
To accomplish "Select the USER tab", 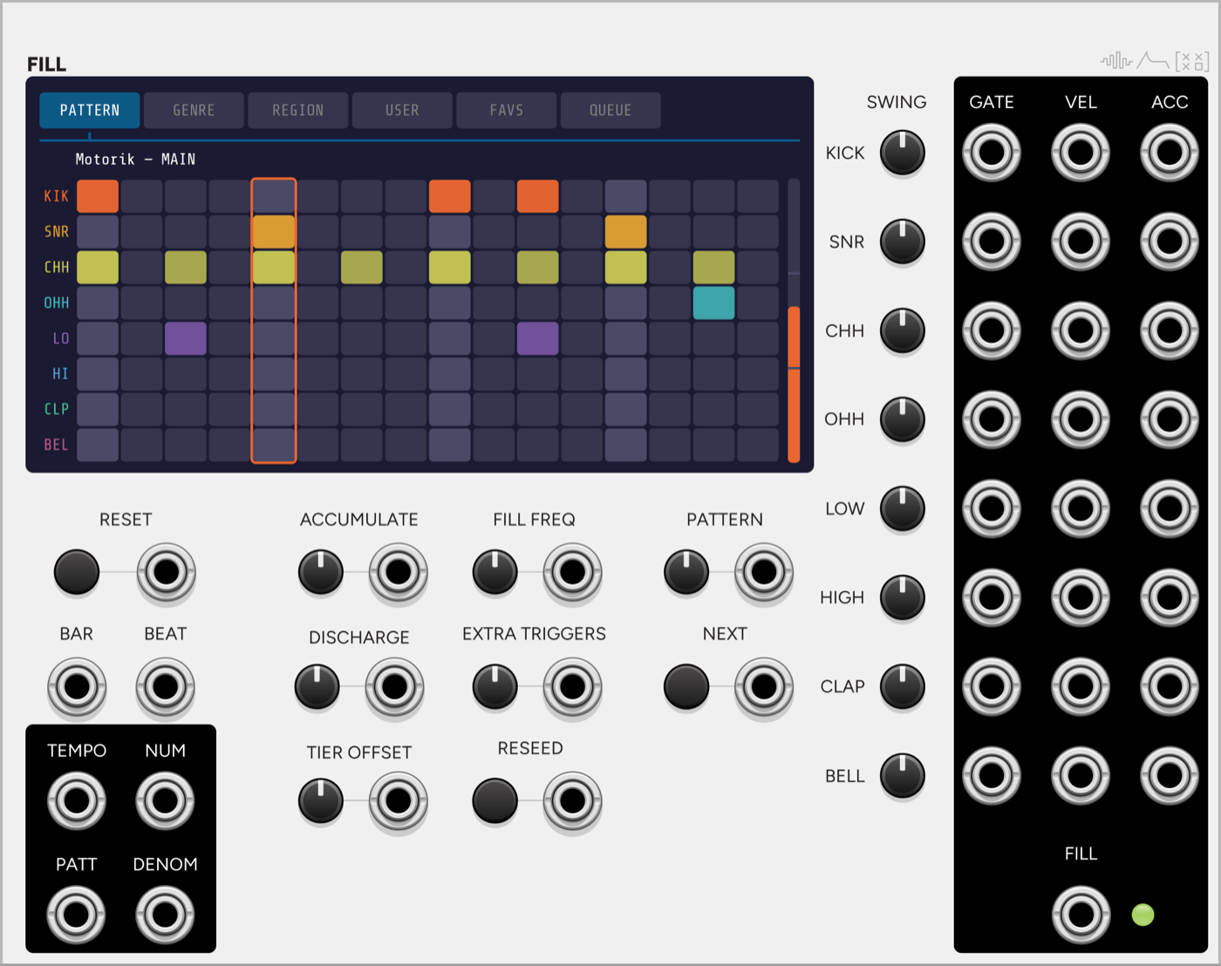I will (x=402, y=111).
